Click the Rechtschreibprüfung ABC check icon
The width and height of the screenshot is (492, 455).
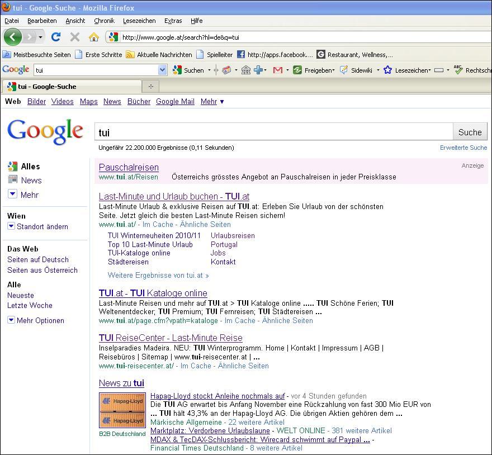point(458,70)
